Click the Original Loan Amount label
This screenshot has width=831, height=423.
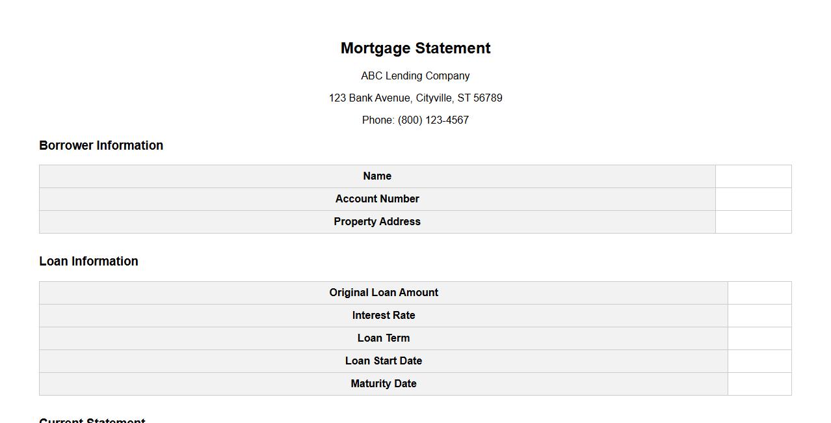(384, 293)
